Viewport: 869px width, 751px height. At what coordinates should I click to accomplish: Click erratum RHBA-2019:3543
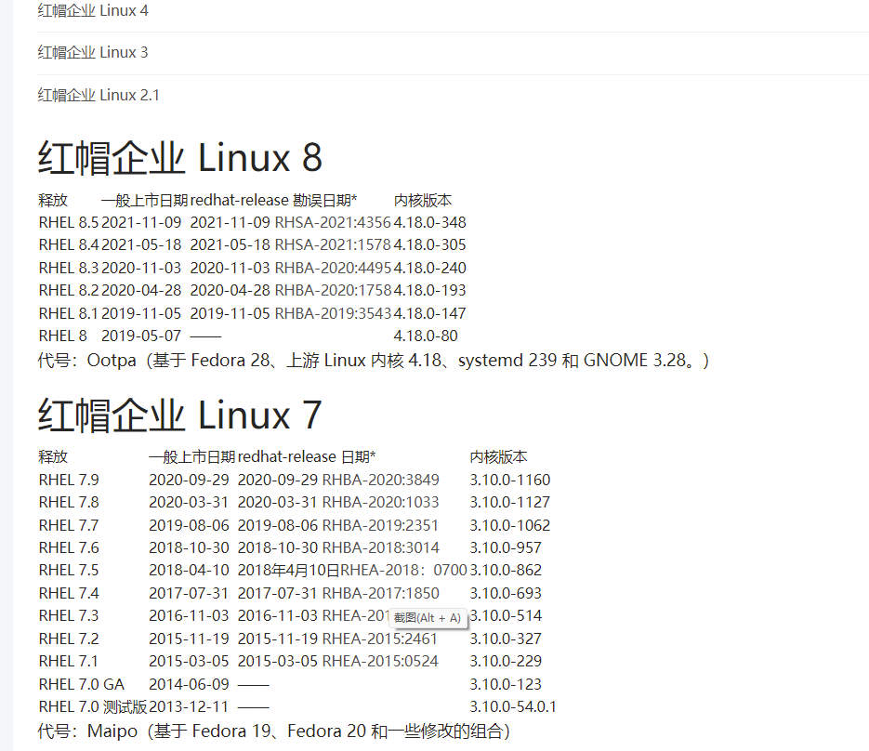click(x=333, y=313)
